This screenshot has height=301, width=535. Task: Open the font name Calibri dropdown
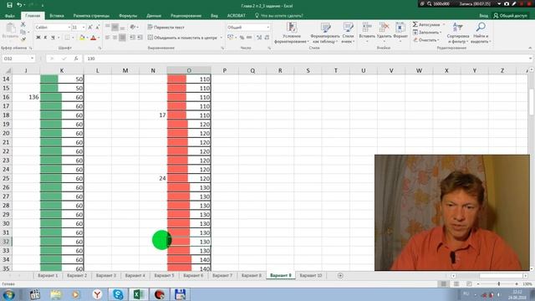[69, 27]
